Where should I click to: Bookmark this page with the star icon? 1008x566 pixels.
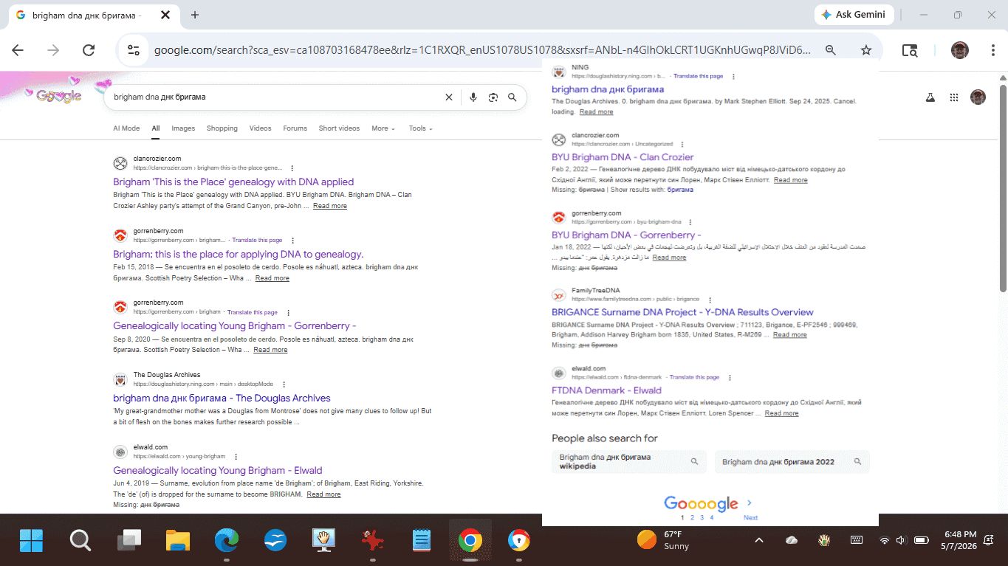[x=866, y=50]
